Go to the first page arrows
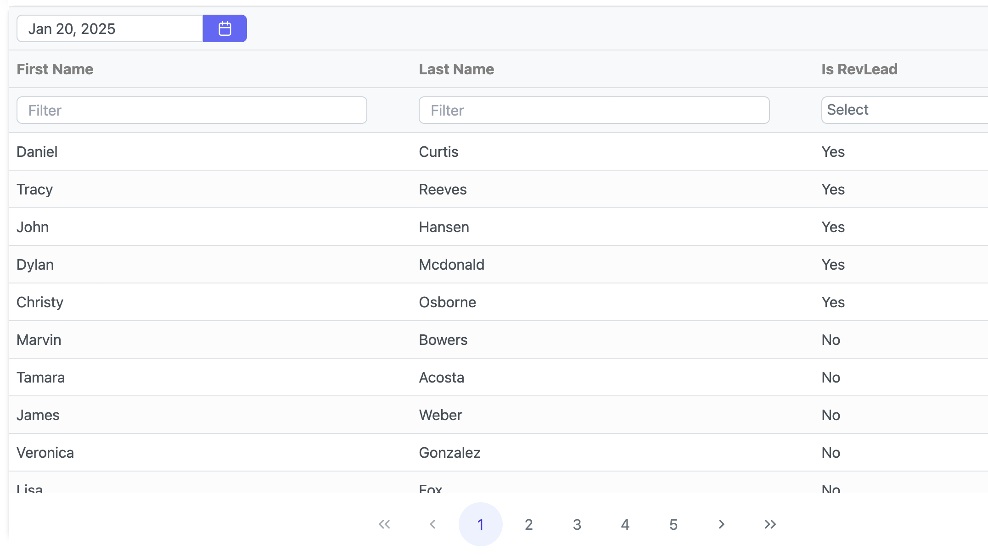The width and height of the screenshot is (988, 555). (x=384, y=524)
